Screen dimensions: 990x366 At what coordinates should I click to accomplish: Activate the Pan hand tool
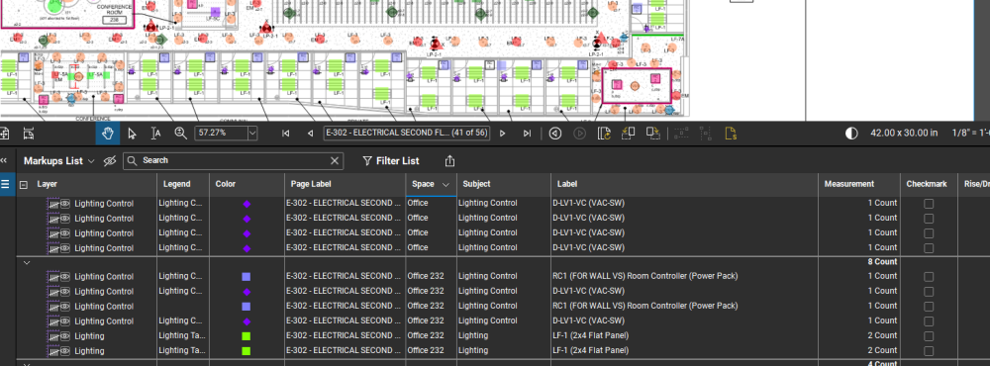pos(108,134)
